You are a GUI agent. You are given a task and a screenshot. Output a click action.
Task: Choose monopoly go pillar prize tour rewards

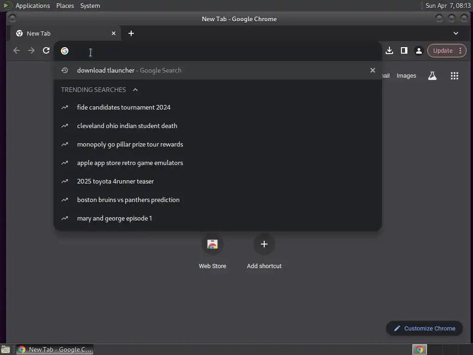pos(218,144)
